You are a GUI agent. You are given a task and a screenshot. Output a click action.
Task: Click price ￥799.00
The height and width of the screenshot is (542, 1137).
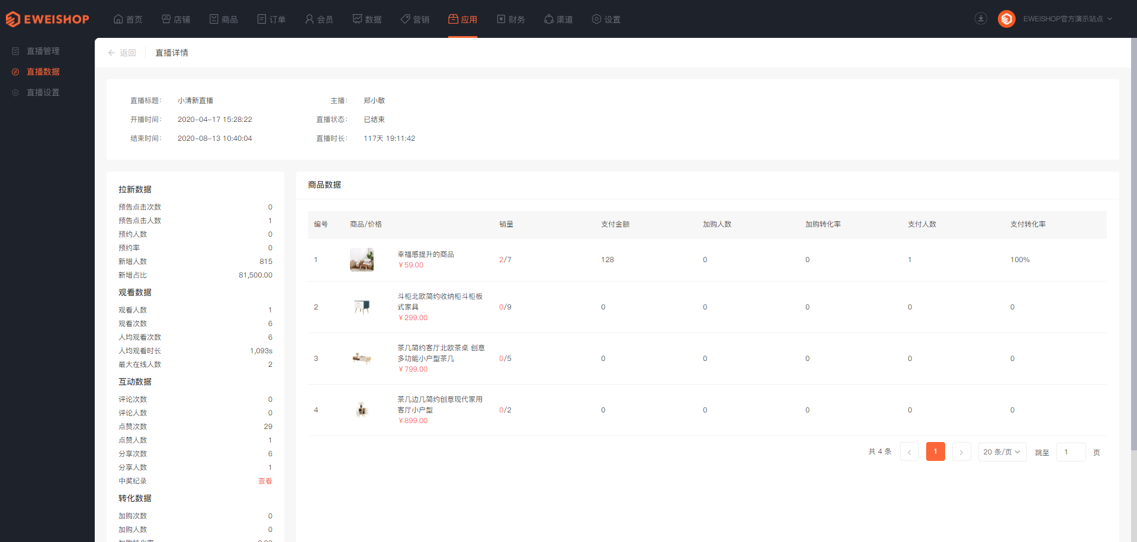(413, 369)
